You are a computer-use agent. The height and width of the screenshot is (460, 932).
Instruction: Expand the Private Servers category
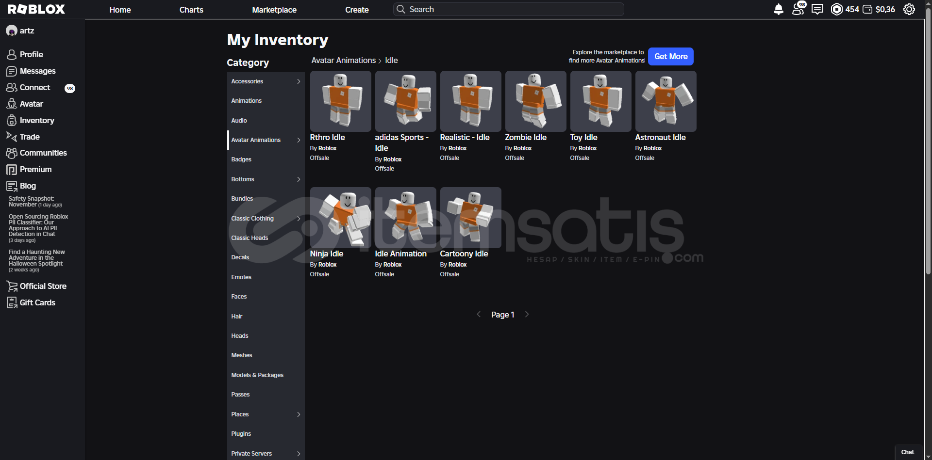299,454
